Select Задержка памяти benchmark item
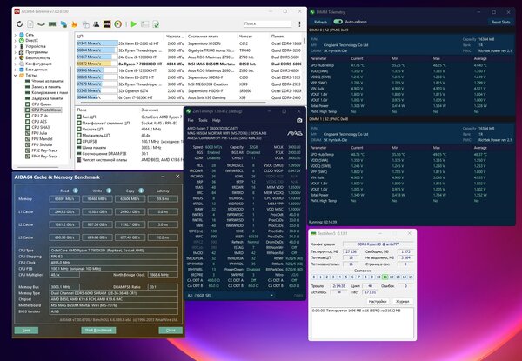Image resolution: width=522 pixels, height=361 pixels. [47, 98]
